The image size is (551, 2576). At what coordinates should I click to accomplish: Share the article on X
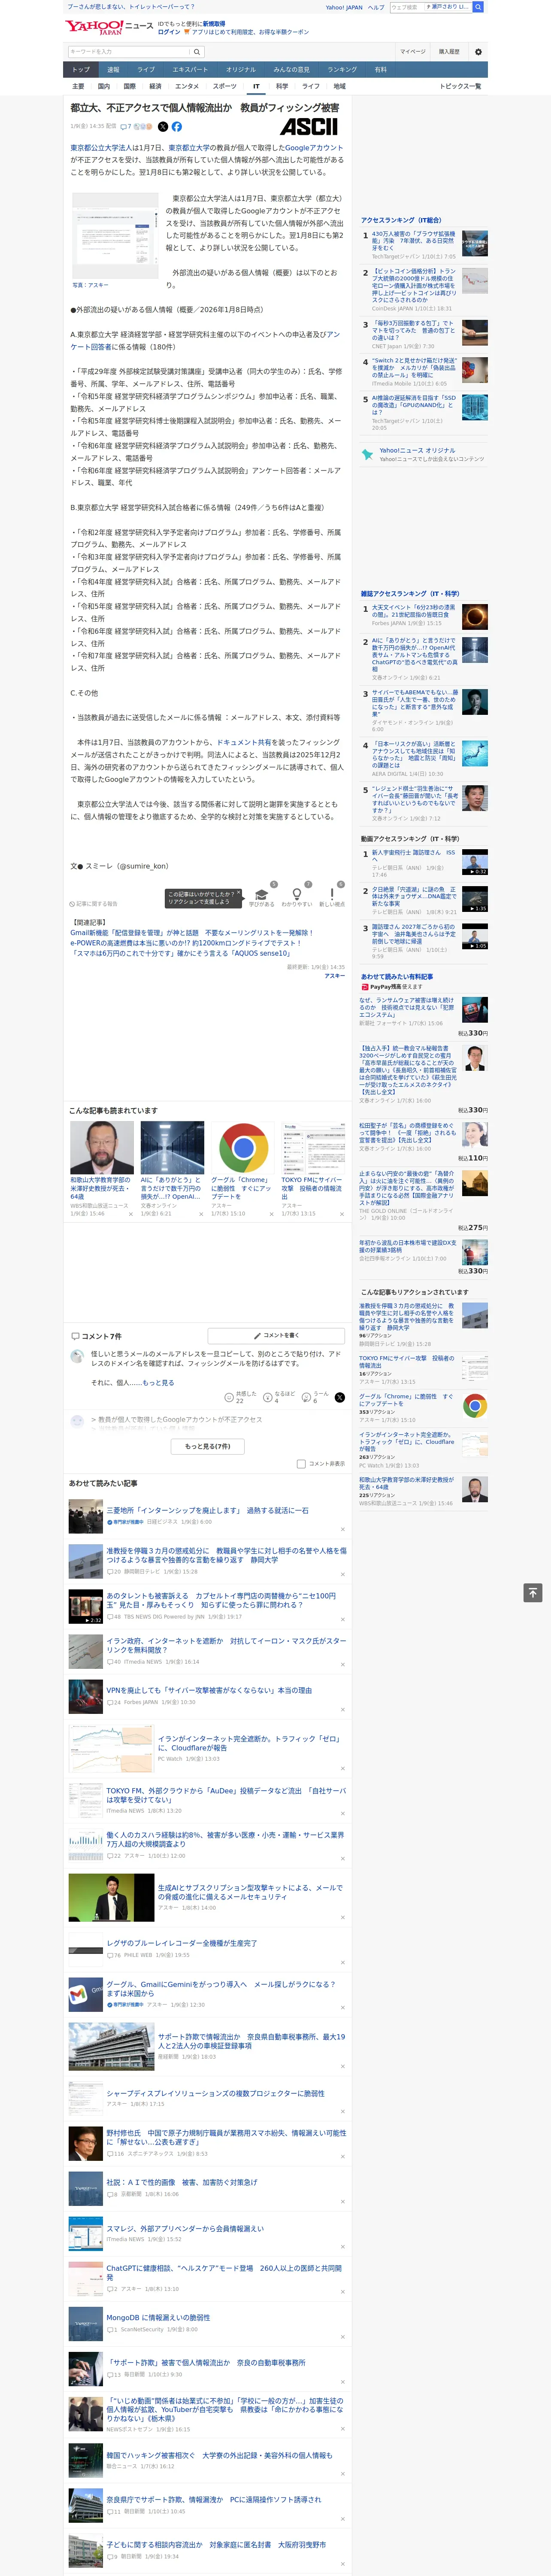pos(163,127)
